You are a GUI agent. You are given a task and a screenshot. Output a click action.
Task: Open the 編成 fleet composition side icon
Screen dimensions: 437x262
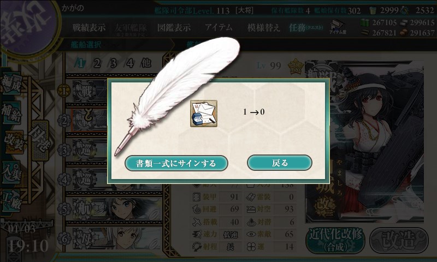[11, 84]
